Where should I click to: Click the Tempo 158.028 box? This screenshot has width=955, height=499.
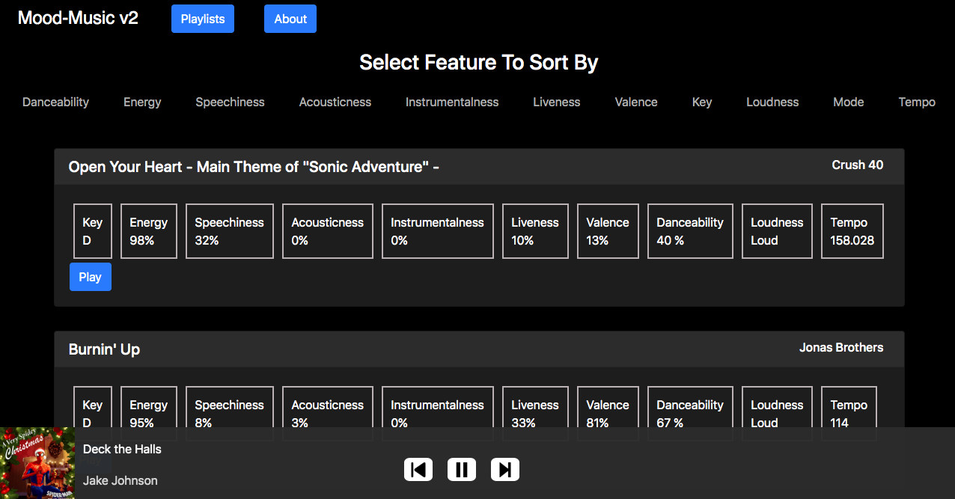(x=852, y=231)
